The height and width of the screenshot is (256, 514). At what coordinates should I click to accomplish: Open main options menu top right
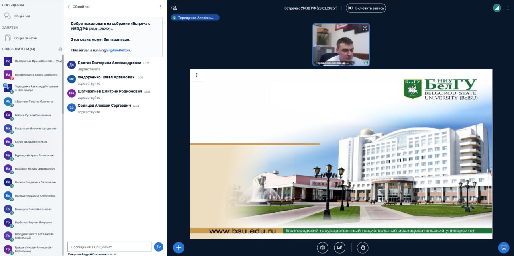point(509,8)
